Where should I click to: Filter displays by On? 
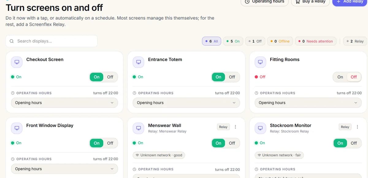tap(233, 41)
